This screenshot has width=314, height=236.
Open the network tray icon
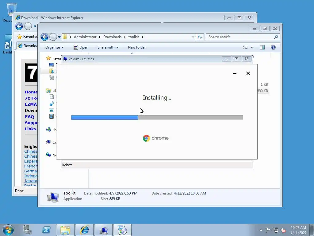276,230
